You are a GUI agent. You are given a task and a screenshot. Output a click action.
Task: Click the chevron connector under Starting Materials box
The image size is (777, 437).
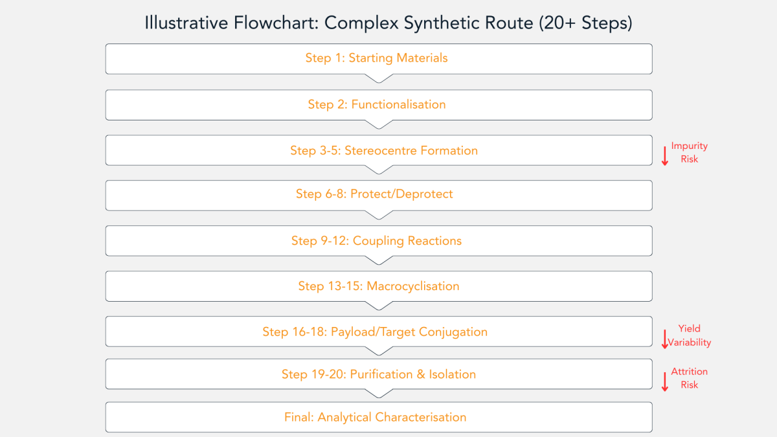point(379,78)
